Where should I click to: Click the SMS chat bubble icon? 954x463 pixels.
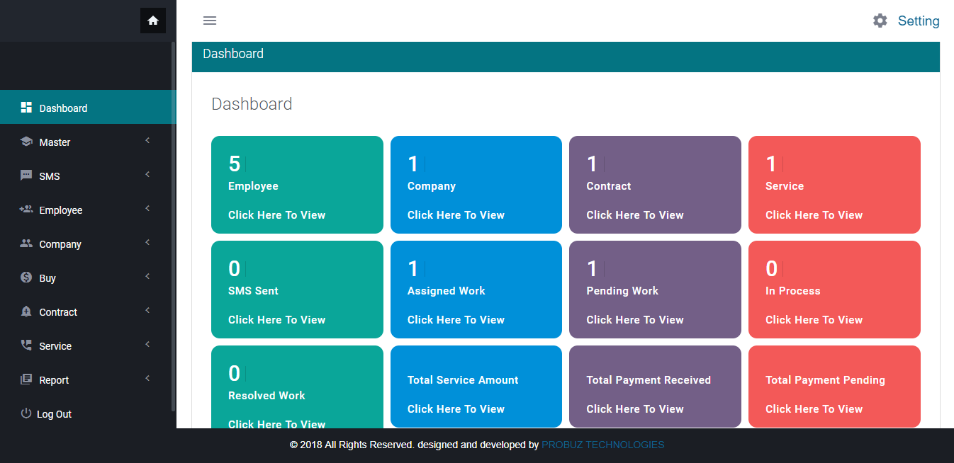click(26, 176)
